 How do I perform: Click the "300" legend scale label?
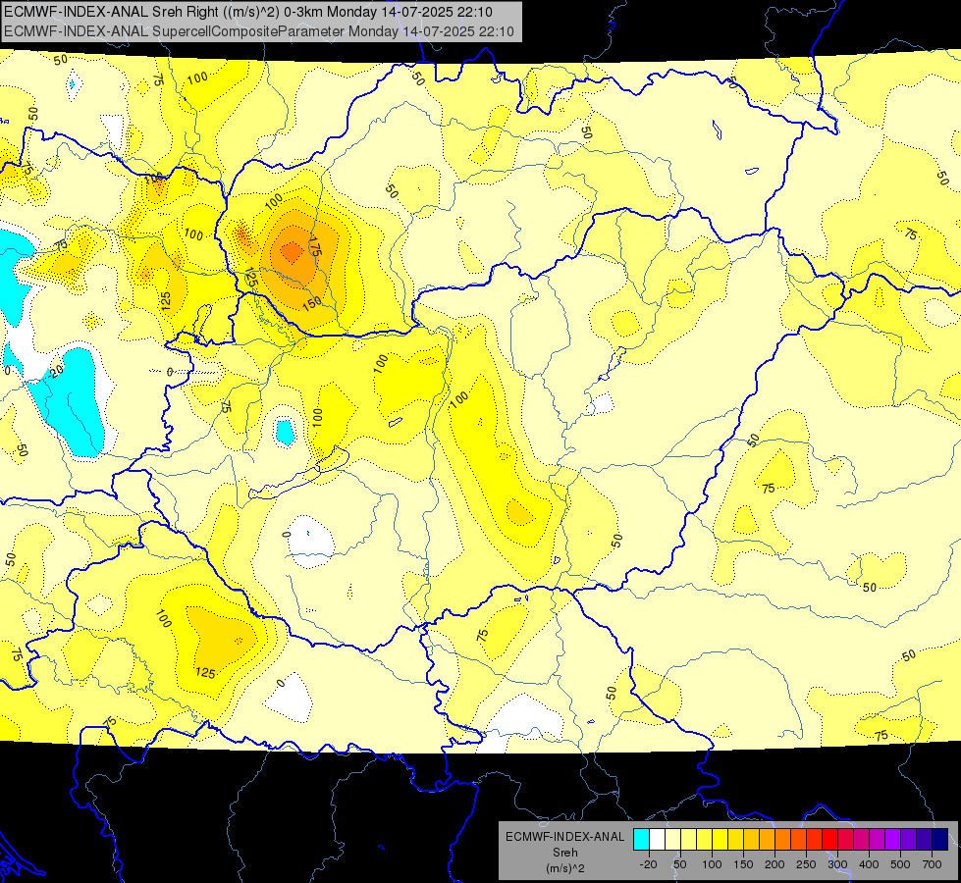tap(837, 864)
